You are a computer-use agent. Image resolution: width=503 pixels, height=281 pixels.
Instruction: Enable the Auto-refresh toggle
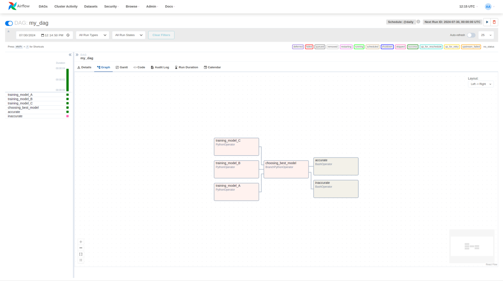[x=471, y=35]
